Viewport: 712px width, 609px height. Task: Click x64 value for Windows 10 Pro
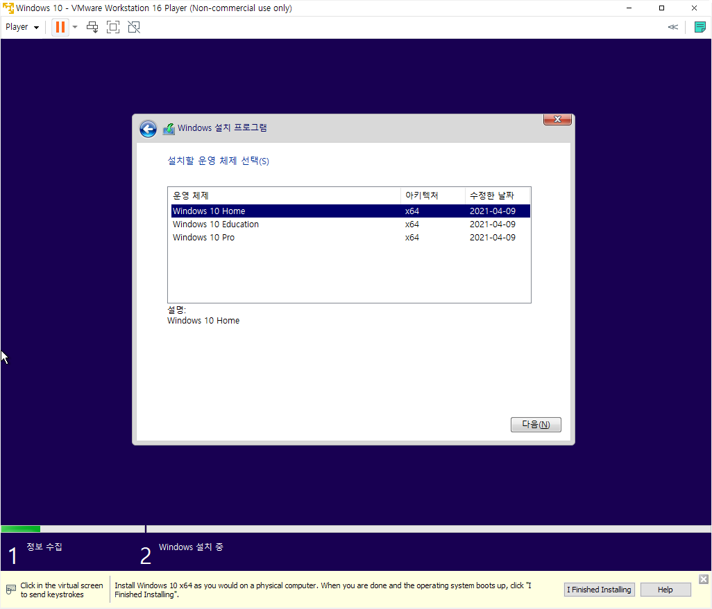pyautogui.click(x=412, y=237)
